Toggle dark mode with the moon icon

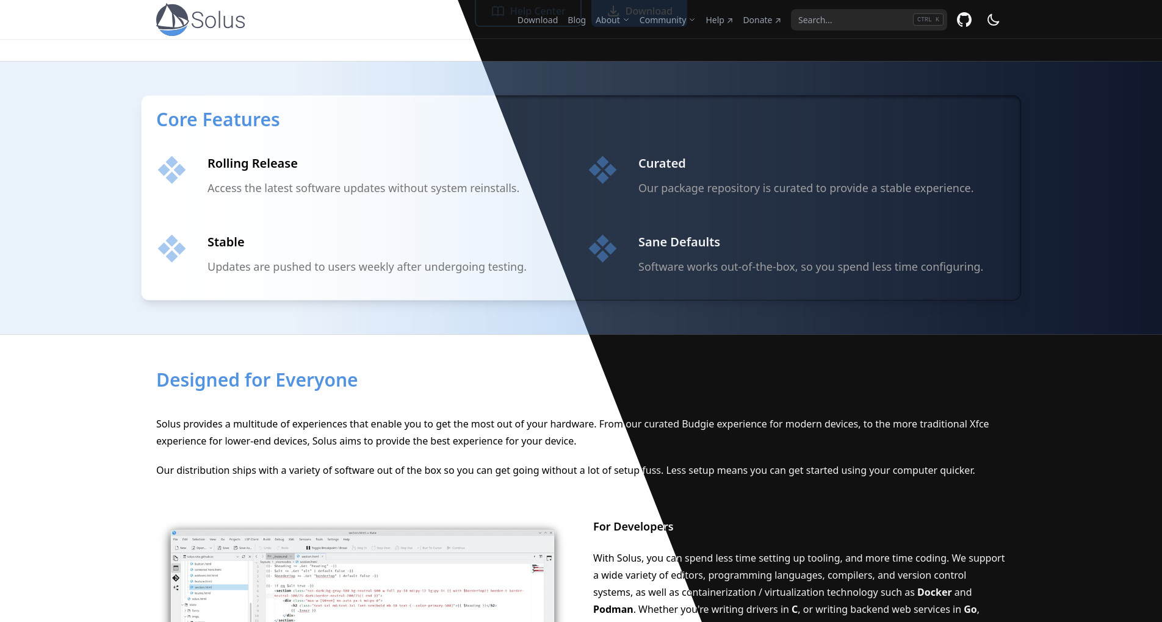pyautogui.click(x=993, y=20)
